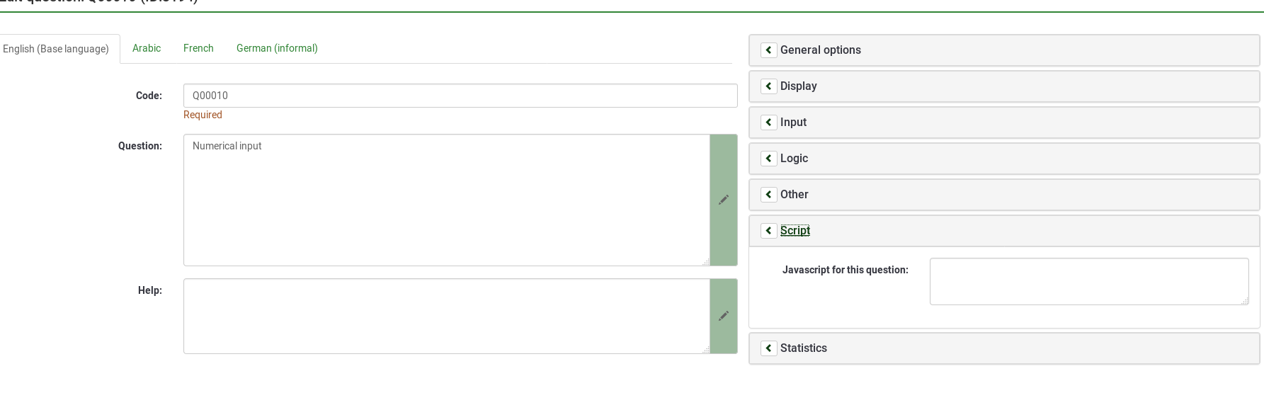Select the English (Base language) tab

[56, 49]
